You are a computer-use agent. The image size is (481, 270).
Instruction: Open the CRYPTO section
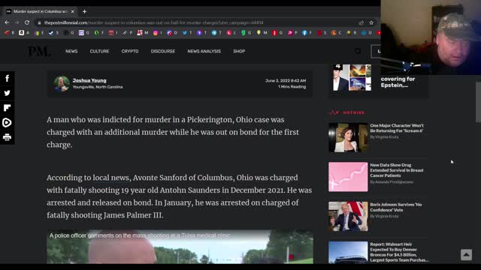[130, 51]
